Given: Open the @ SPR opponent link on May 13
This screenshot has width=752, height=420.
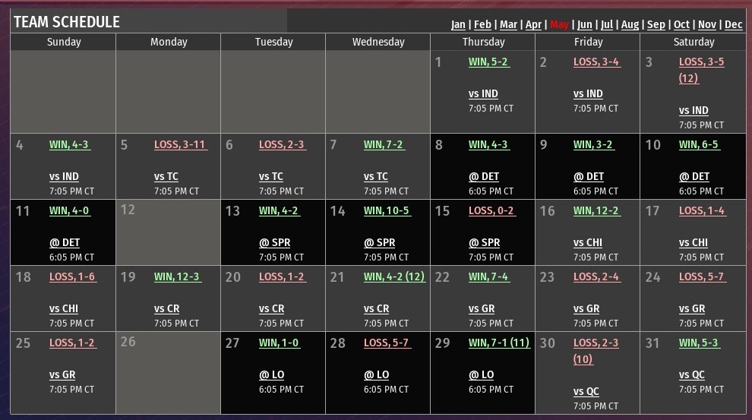Looking at the screenshot, I should click(x=274, y=243).
